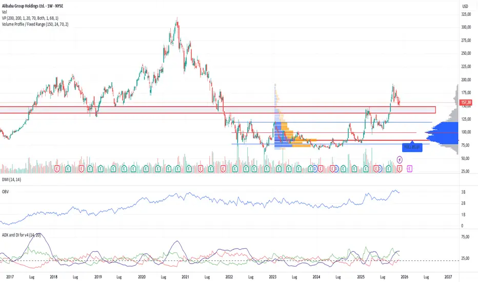Click the 2017 label on time axis
Screen dimensions: 478x282
10,277
